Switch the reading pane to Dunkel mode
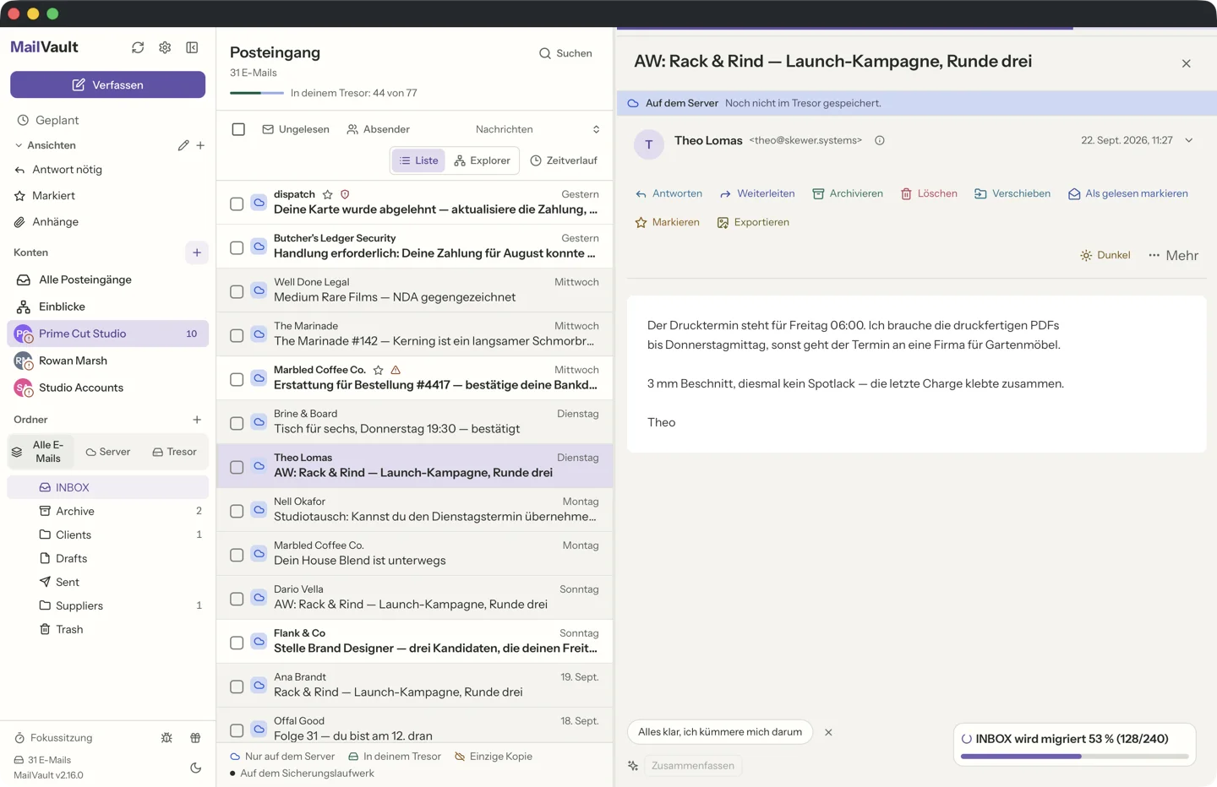Image resolution: width=1217 pixels, height=787 pixels. click(1105, 255)
